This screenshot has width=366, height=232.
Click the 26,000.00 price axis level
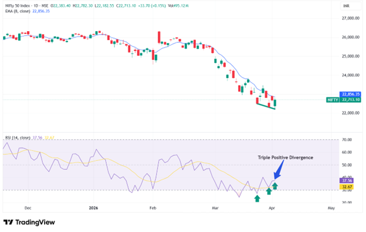(351, 37)
